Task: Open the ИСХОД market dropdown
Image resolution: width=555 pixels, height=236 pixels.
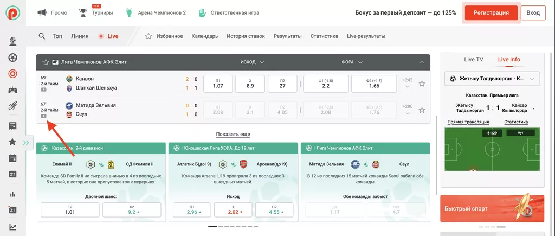Action: pos(251,62)
